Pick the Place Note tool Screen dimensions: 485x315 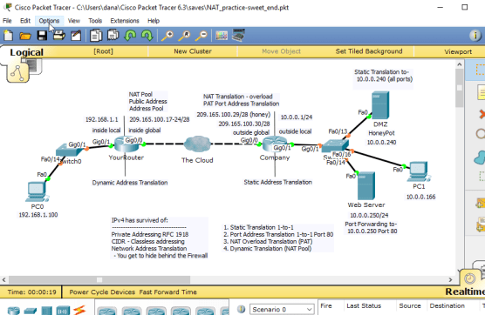(x=481, y=92)
